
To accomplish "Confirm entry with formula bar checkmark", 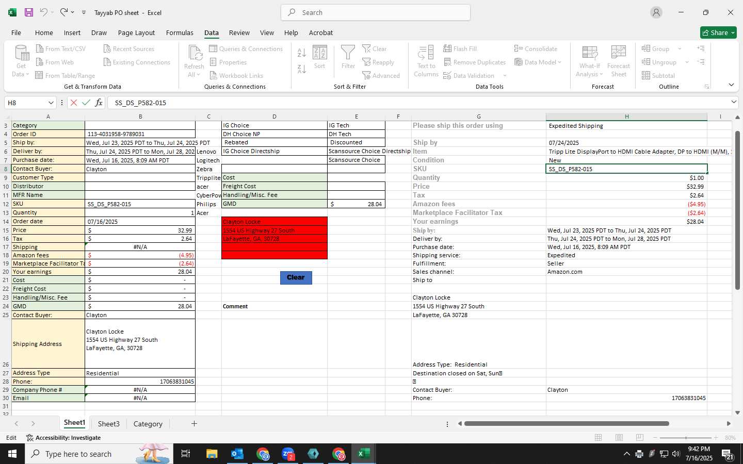I will click(86, 103).
